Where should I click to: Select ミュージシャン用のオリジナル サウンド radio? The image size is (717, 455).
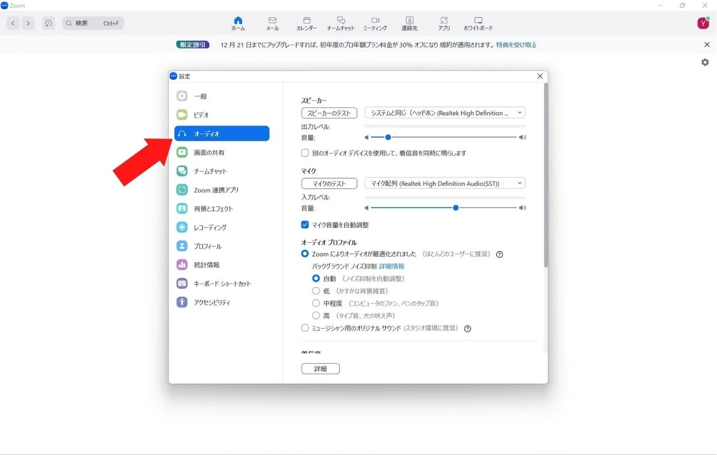[x=305, y=328]
